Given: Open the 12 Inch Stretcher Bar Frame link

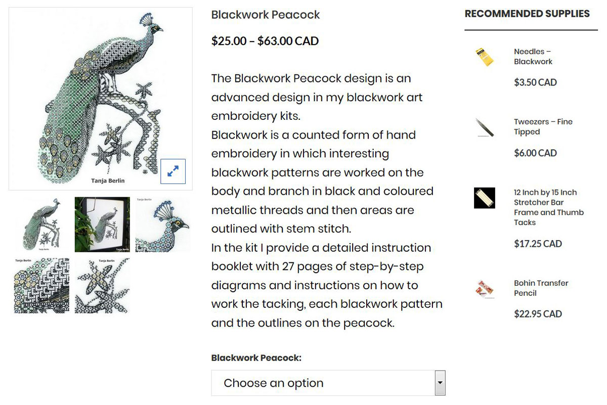Looking at the screenshot, I should point(548,207).
